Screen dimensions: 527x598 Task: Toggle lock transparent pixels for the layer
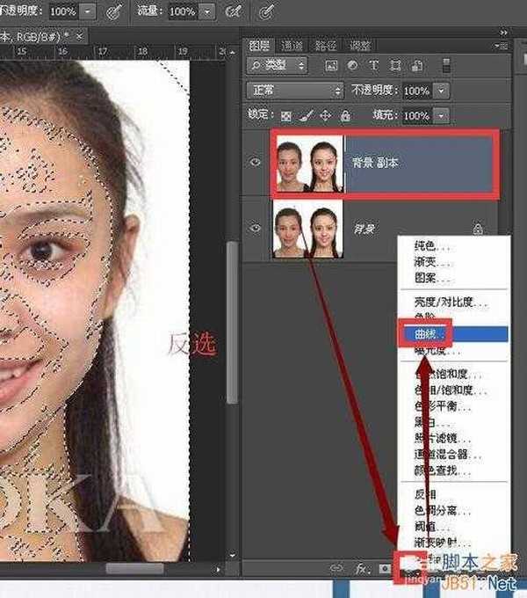coord(286,116)
